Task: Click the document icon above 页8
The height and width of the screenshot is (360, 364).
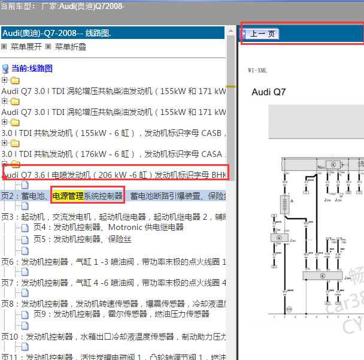Action: point(25,293)
